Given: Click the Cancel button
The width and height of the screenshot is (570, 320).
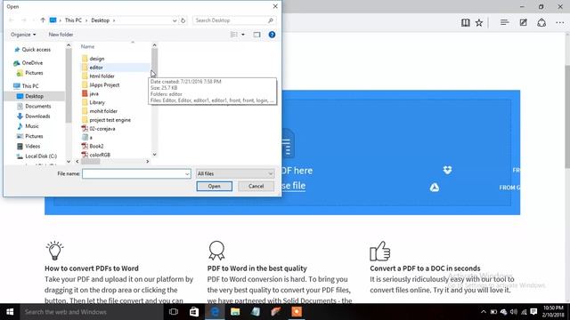Looking at the screenshot, I should (256, 186).
